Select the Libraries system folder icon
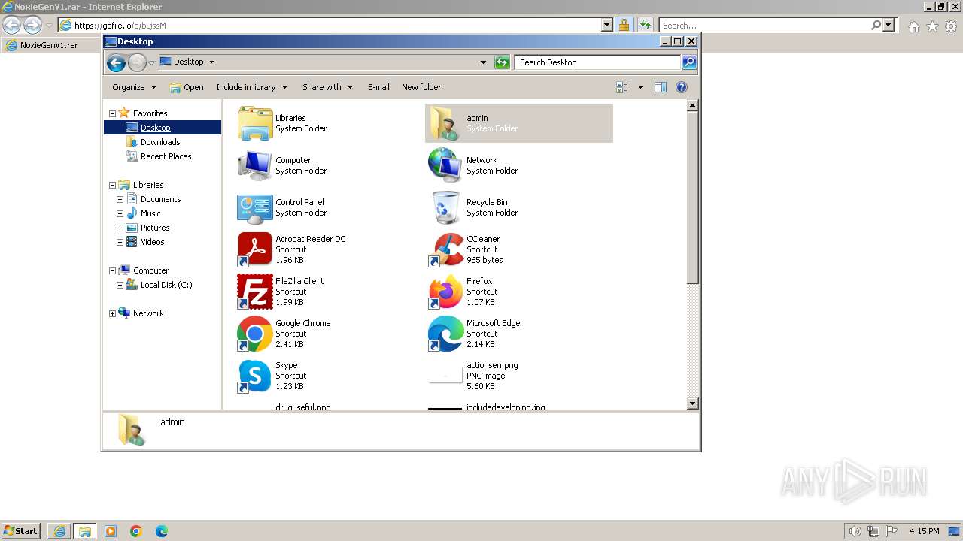The height and width of the screenshot is (541, 963). click(x=255, y=122)
